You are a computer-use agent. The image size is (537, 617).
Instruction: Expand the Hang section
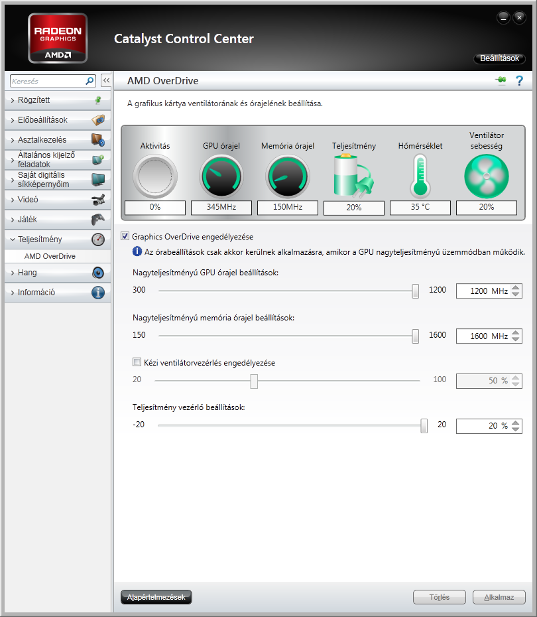point(13,273)
